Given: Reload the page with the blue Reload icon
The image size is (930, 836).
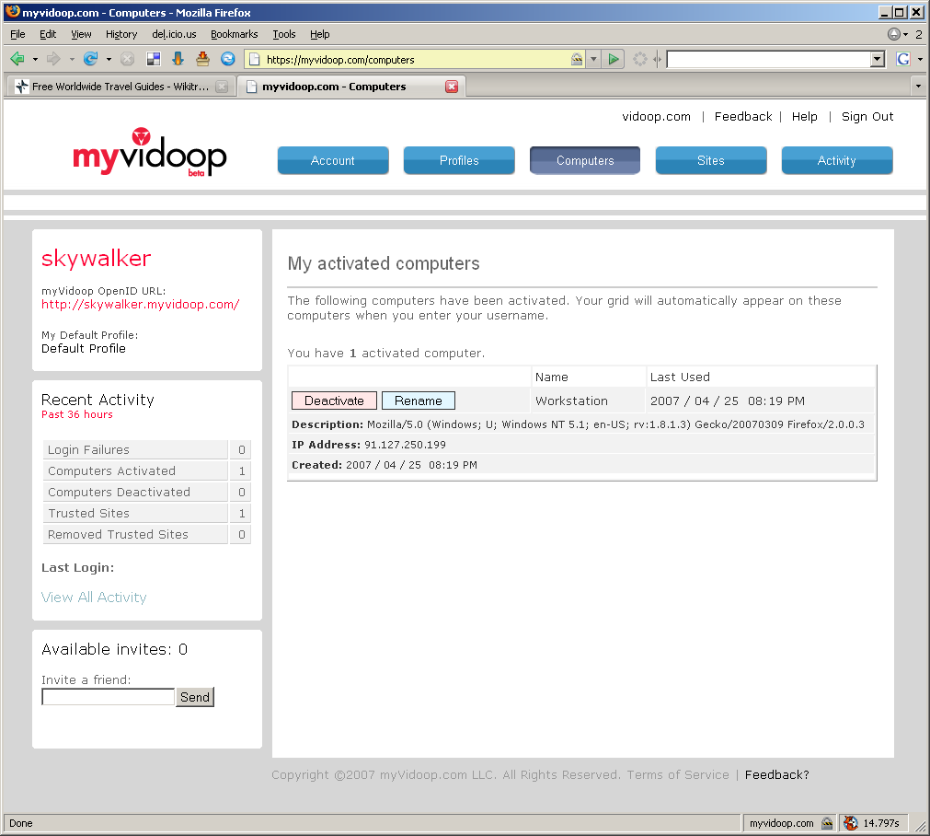Looking at the screenshot, I should click(90, 59).
